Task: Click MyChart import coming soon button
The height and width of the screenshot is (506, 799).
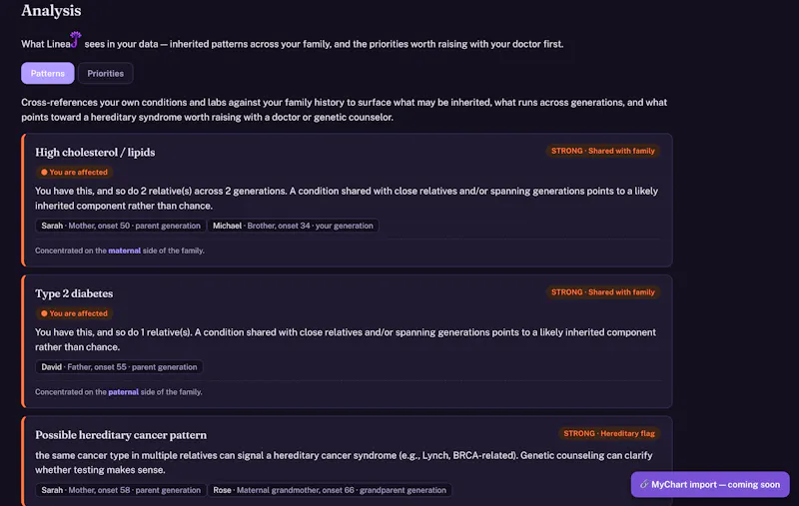Action: point(710,484)
